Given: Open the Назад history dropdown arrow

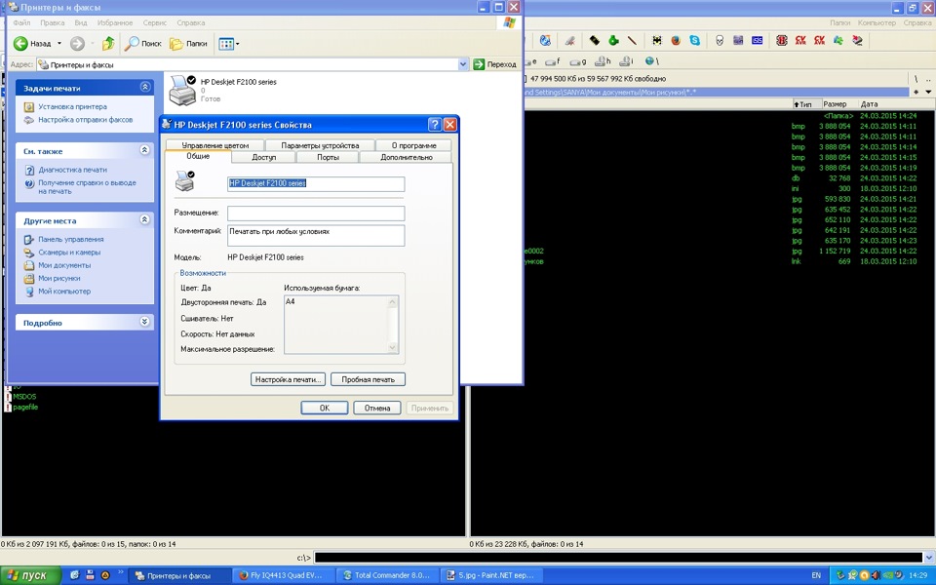Looking at the screenshot, I should click(x=59, y=44).
